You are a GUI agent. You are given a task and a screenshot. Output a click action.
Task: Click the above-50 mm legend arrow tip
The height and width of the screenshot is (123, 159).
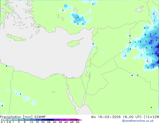[x=79, y=120]
